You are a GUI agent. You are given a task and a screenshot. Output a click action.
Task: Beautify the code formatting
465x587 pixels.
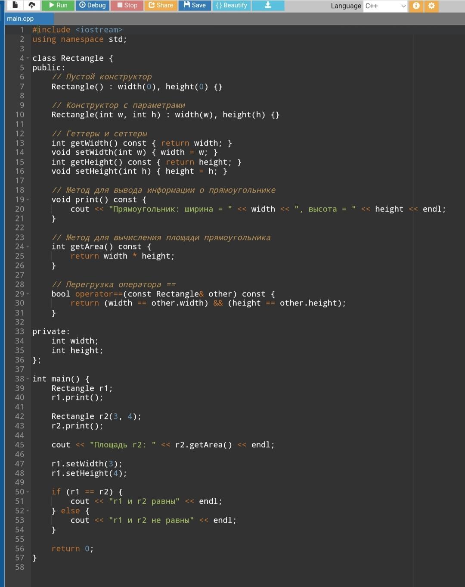pos(232,5)
